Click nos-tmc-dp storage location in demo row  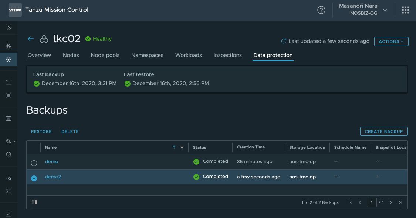[302, 161]
